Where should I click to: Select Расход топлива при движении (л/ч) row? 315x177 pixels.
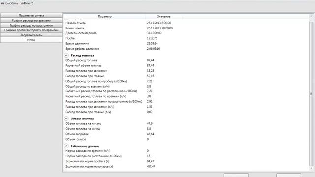click(x=187, y=107)
